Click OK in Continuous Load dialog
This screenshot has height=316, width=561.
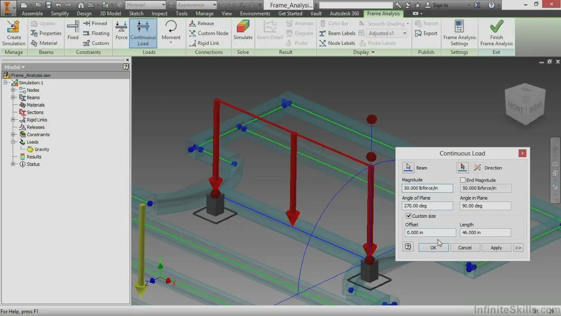point(433,248)
